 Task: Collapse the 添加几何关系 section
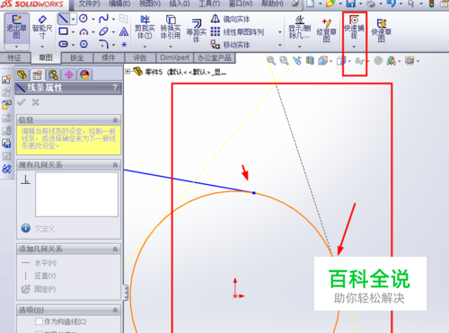pos(115,250)
